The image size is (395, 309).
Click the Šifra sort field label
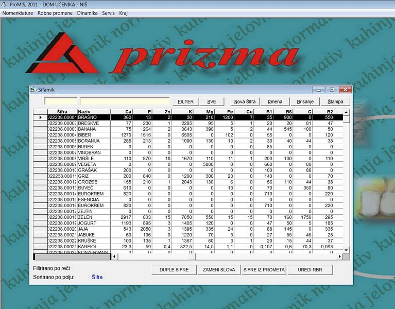pos(97,277)
